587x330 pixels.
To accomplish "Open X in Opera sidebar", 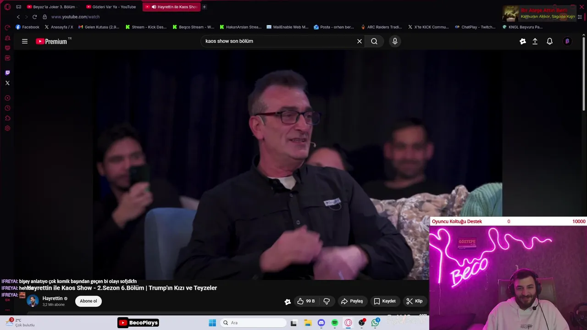I will pos(7,83).
